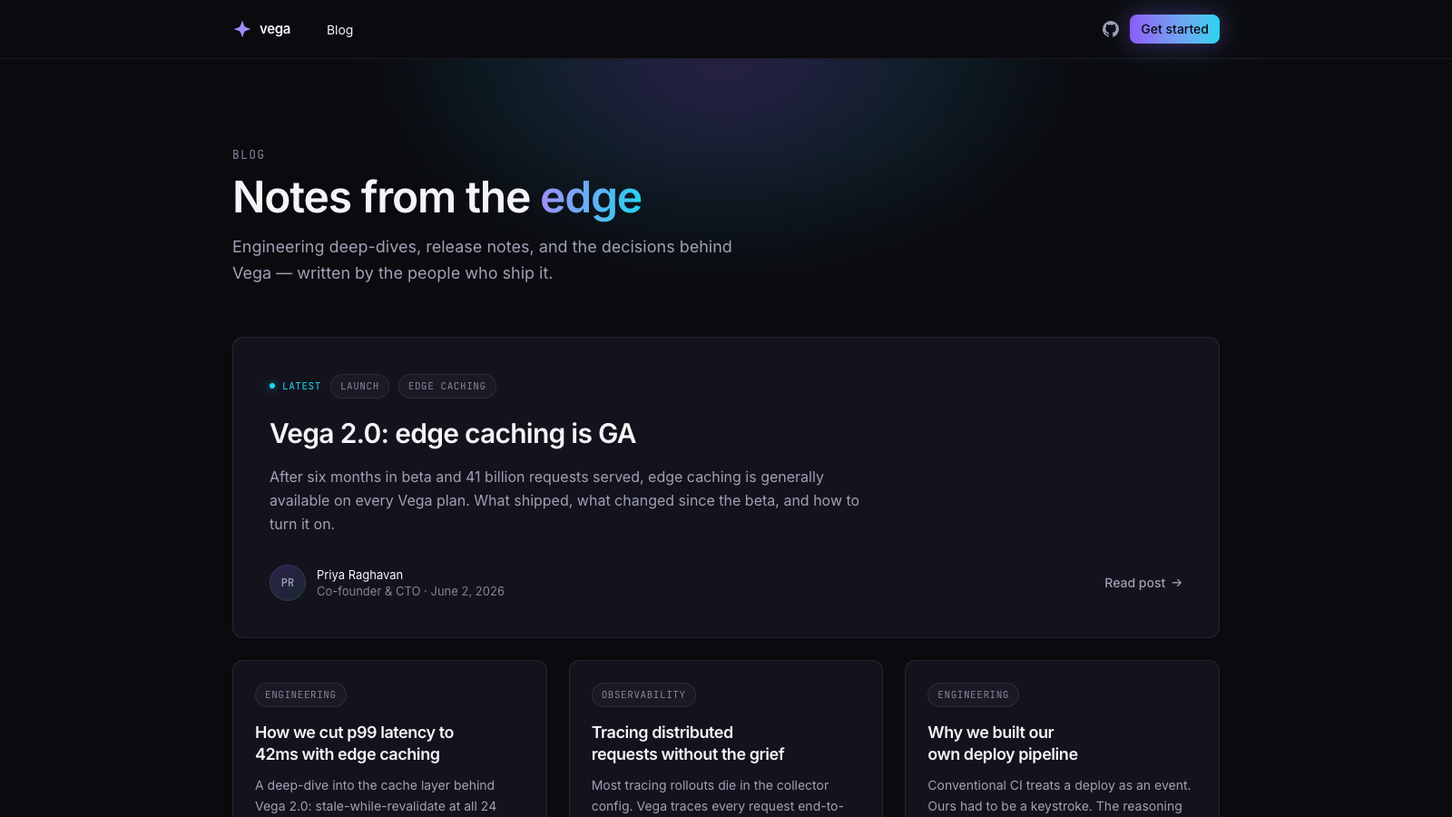This screenshot has width=1452, height=817.
Task: Click the Vega star logo icon
Action: click(242, 29)
